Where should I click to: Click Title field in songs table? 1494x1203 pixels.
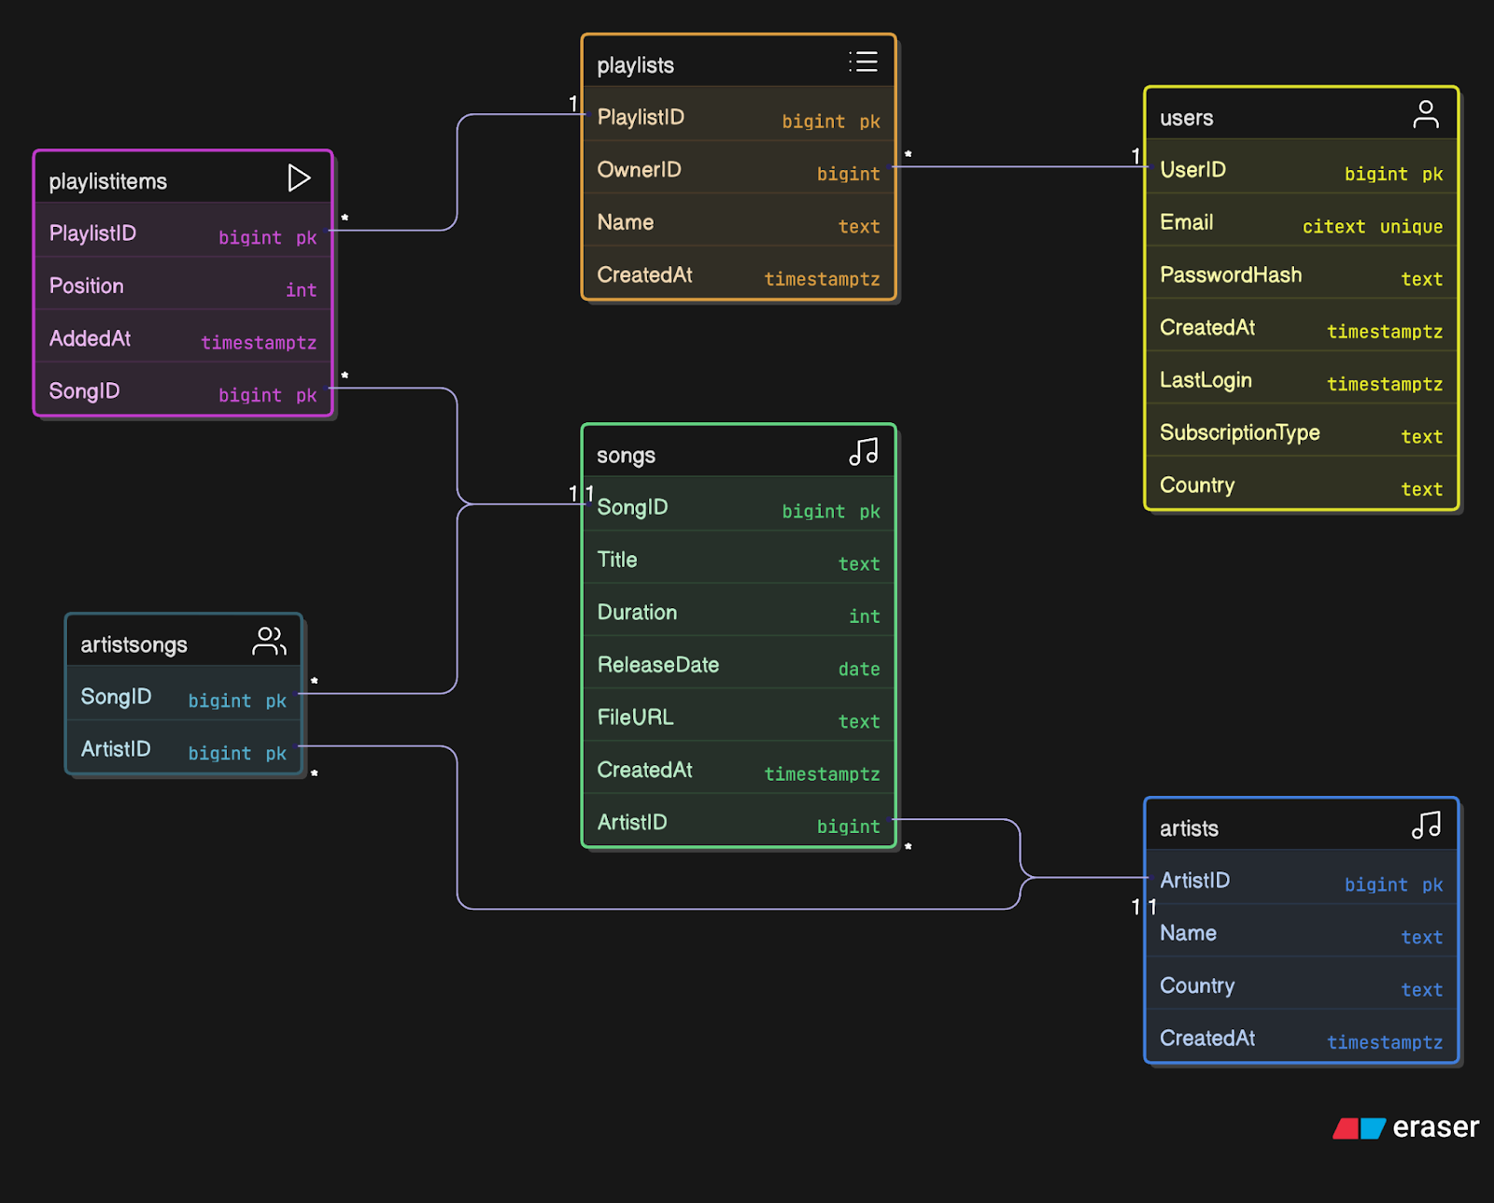pyautogui.click(x=739, y=558)
